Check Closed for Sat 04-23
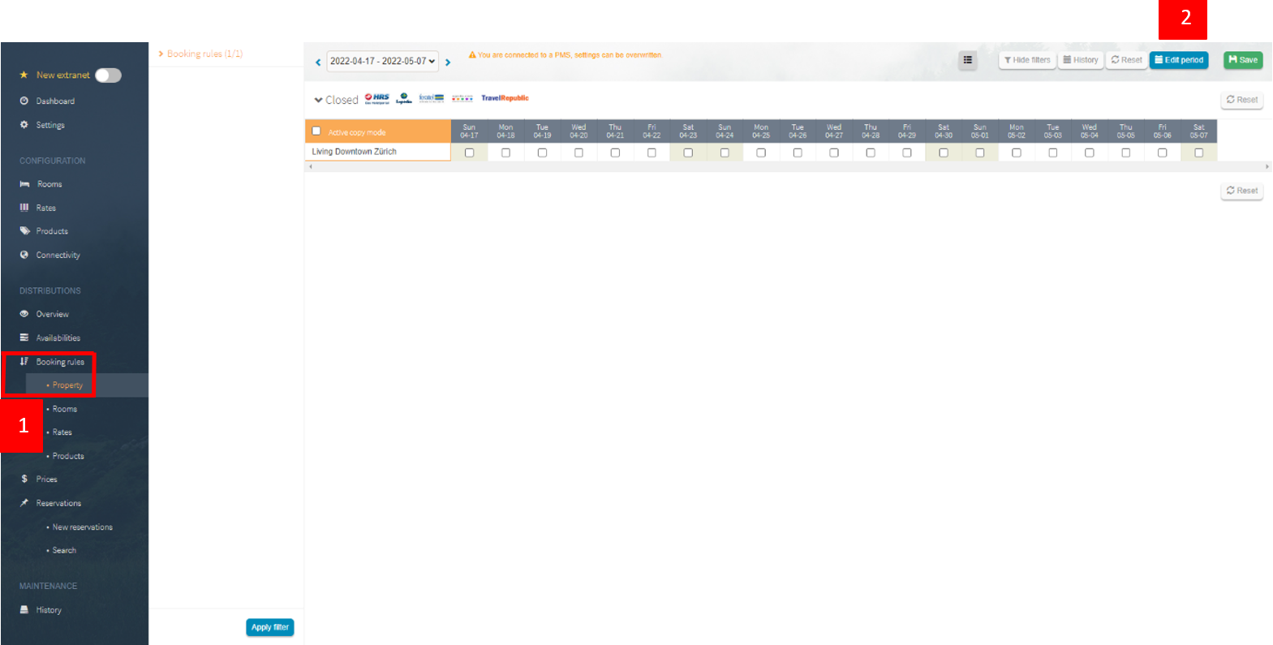1273x645 pixels. 688,153
